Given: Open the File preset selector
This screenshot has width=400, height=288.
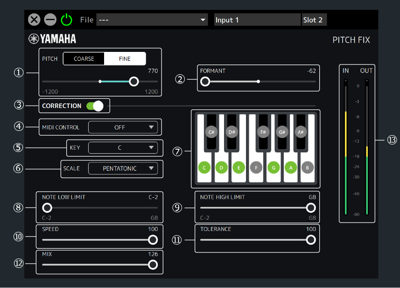Looking at the screenshot, I should tap(152, 20).
